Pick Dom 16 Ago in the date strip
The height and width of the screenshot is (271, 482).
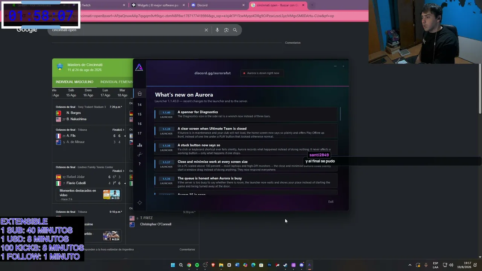click(x=88, y=93)
